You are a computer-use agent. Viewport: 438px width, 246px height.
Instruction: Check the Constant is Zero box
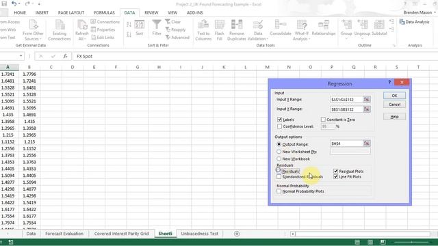(x=323, y=120)
